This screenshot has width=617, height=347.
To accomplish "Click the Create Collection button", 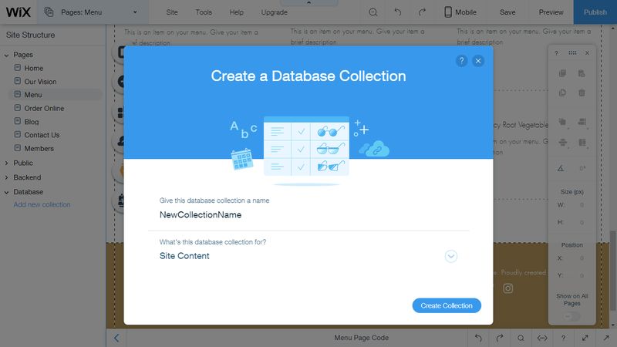I will point(447,305).
